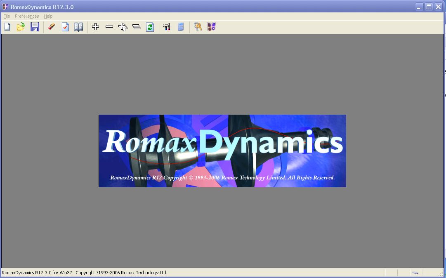This screenshot has width=446, height=278.
Task: Click the stacked minus icon
Action: pyautogui.click(x=137, y=27)
